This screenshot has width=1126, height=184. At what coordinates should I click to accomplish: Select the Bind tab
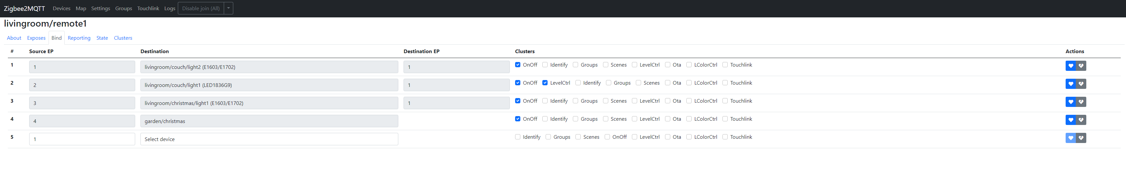(x=56, y=38)
